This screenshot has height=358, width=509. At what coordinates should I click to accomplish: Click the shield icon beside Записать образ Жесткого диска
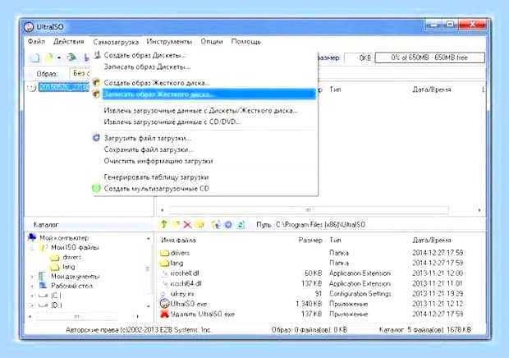(x=96, y=94)
